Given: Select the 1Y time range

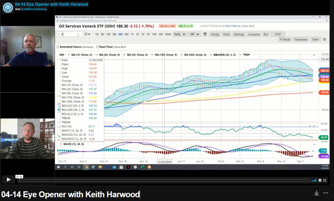Looking at the screenshot, I should point(132,34).
